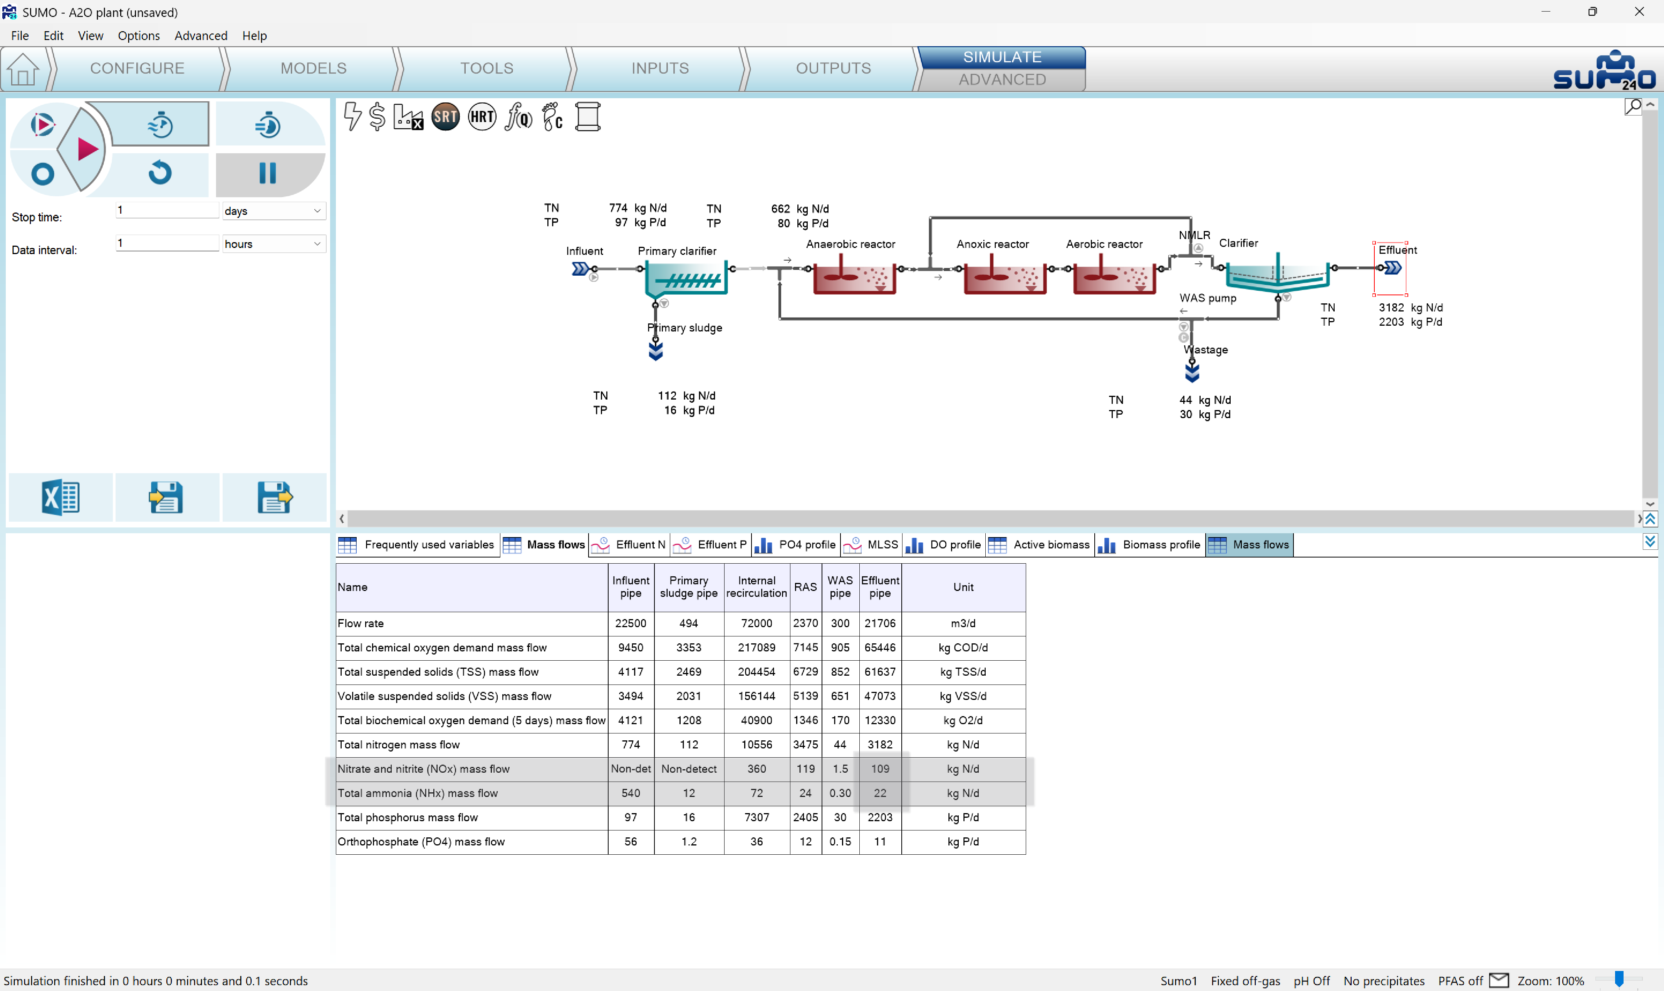Open the Data interval hours dropdown
Viewport: 1664px width, 991px height.
[x=273, y=244]
